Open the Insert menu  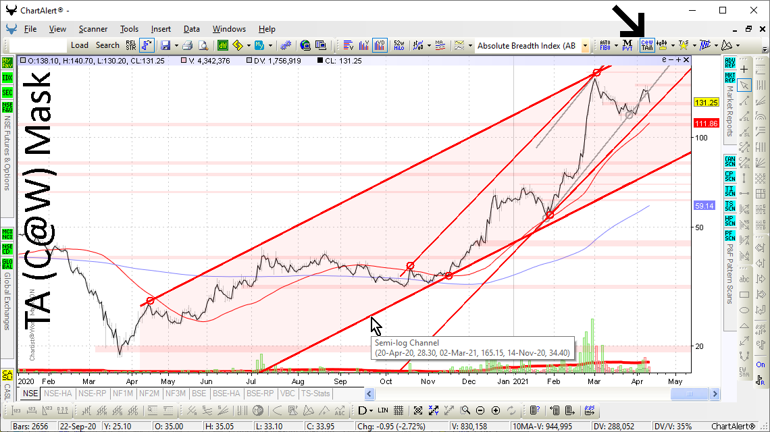click(x=161, y=29)
